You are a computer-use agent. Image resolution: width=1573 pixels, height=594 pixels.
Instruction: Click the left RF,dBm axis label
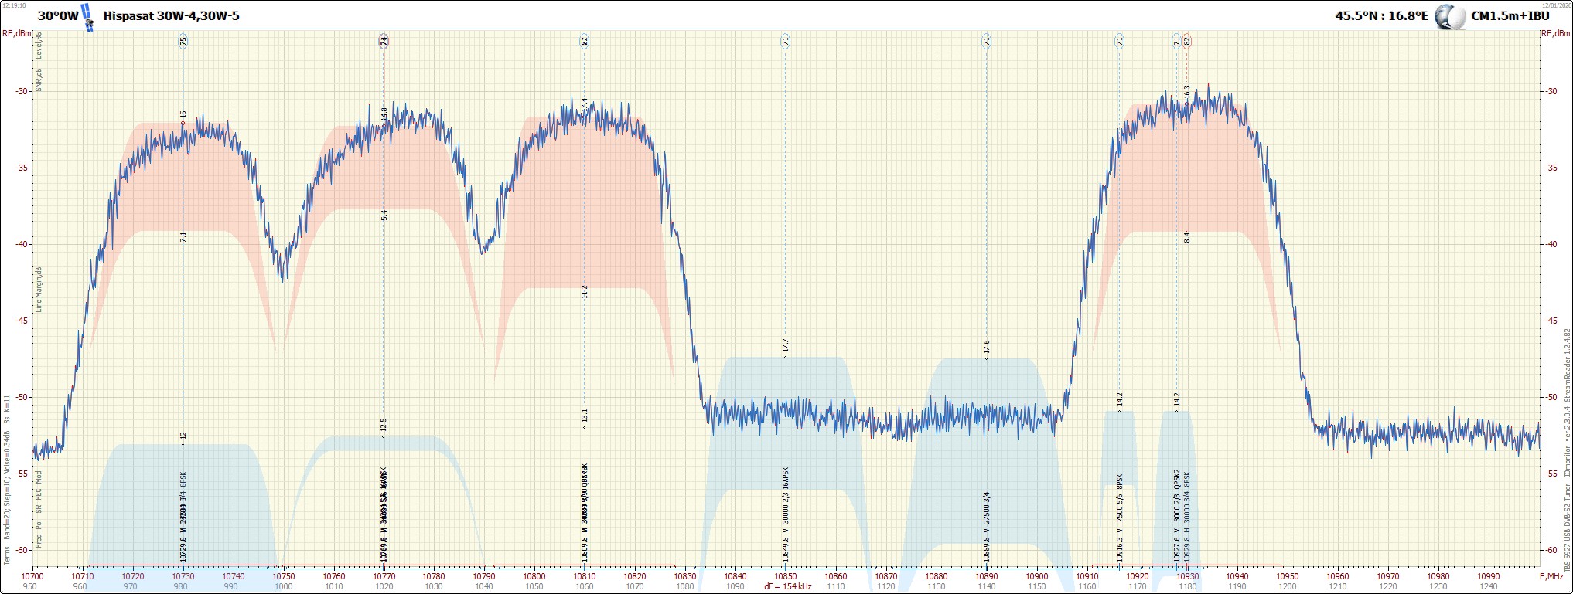17,33
